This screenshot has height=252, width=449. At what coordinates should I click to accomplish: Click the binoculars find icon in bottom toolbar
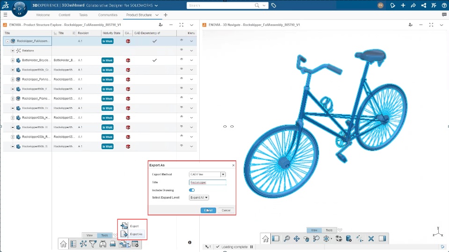tap(103, 244)
